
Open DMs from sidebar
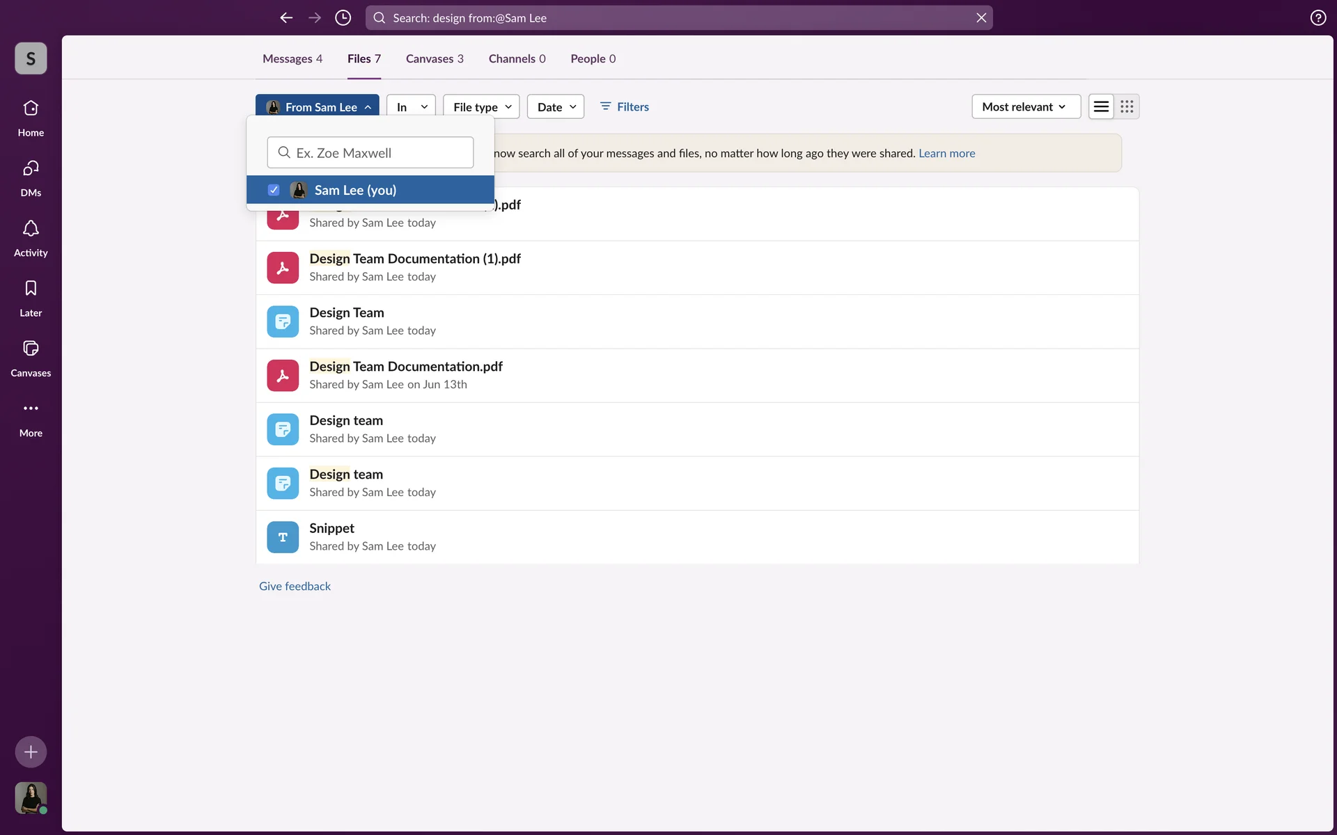[x=31, y=177]
